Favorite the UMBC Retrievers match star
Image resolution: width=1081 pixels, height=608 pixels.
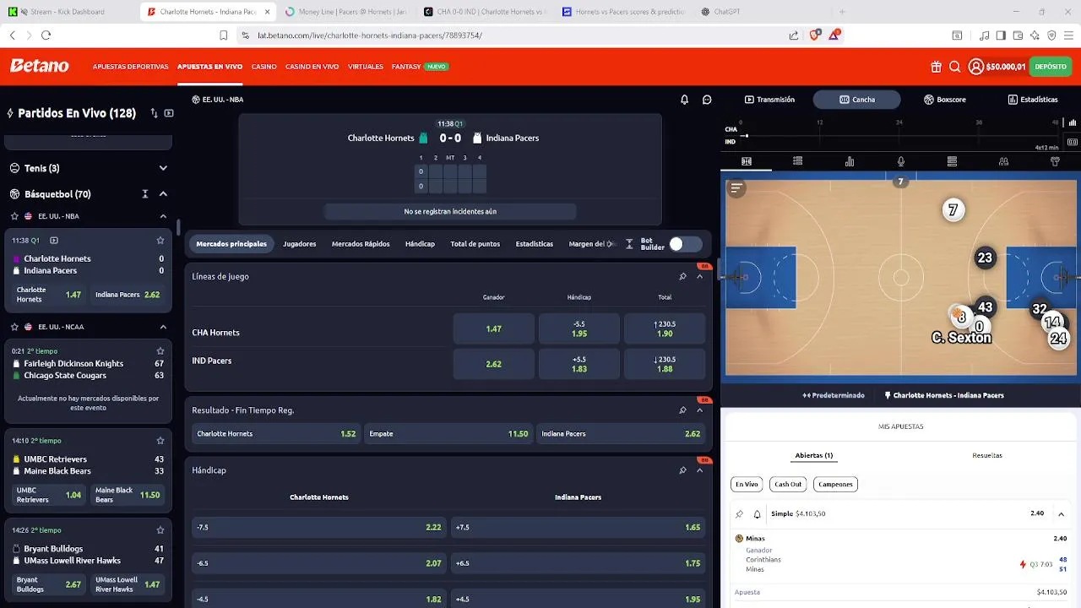160,441
